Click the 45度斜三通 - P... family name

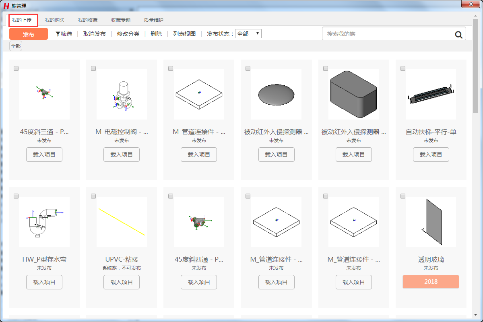(44, 132)
